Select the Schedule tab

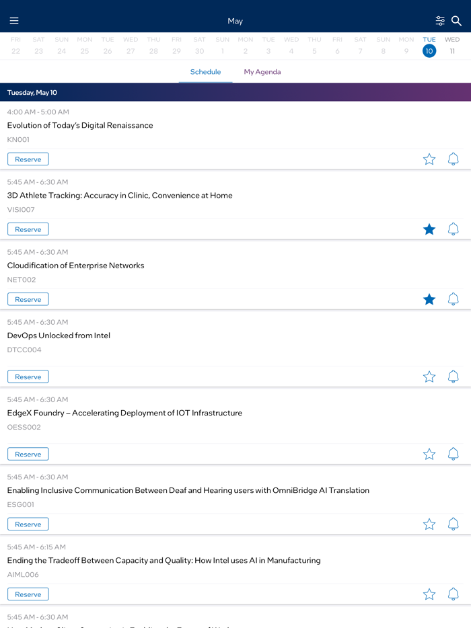click(x=205, y=71)
